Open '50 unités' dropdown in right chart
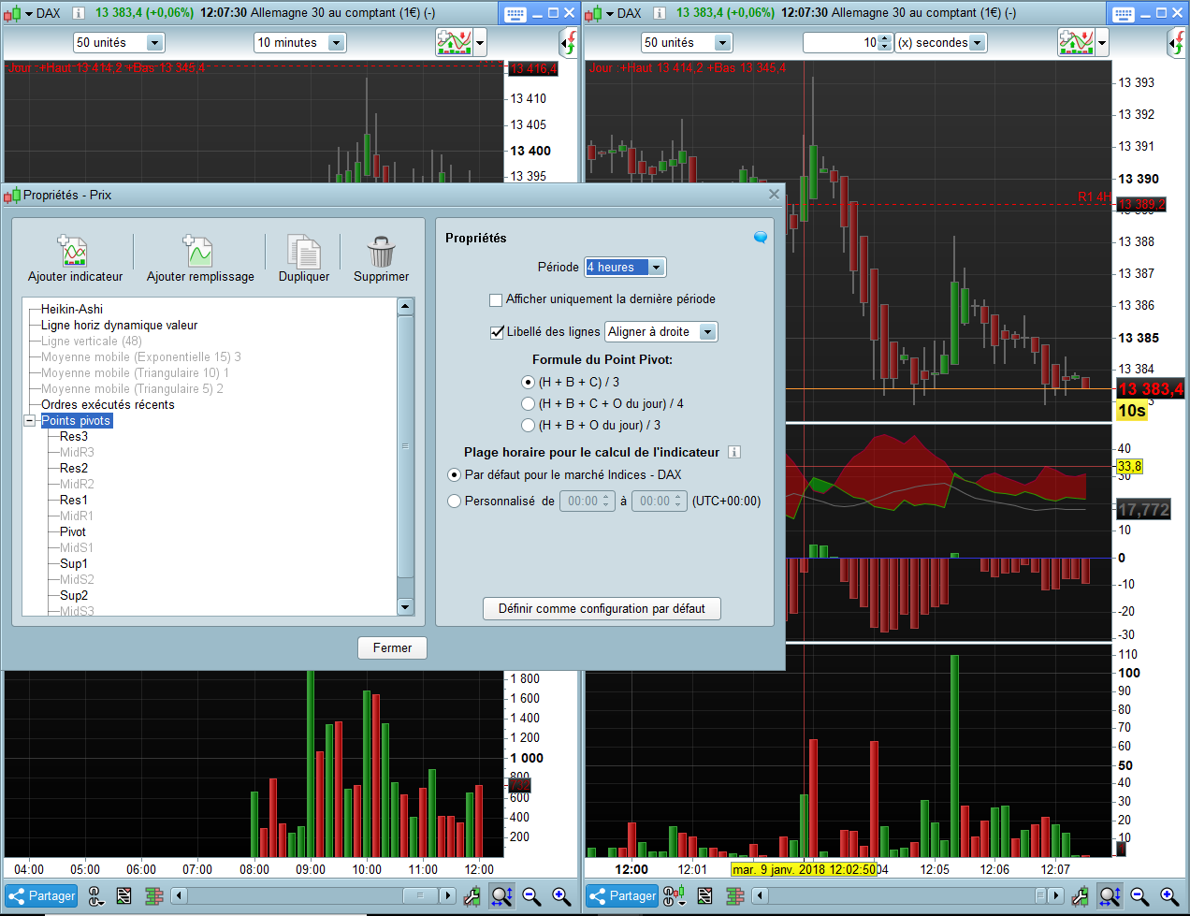 (x=686, y=42)
